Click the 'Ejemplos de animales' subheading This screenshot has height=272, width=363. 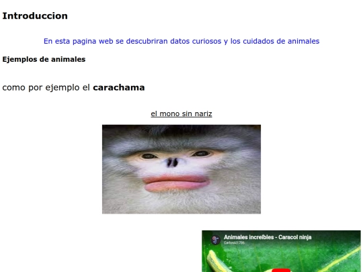point(44,59)
